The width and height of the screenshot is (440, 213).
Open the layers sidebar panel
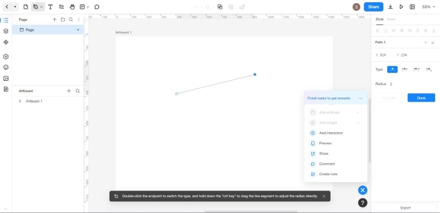click(6, 31)
